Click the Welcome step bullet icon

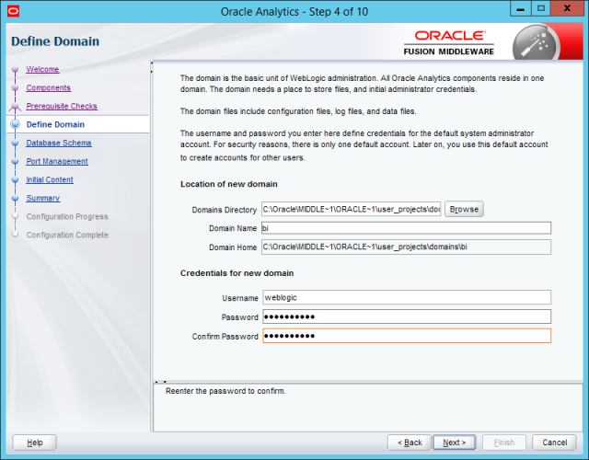pyautogui.click(x=15, y=70)
